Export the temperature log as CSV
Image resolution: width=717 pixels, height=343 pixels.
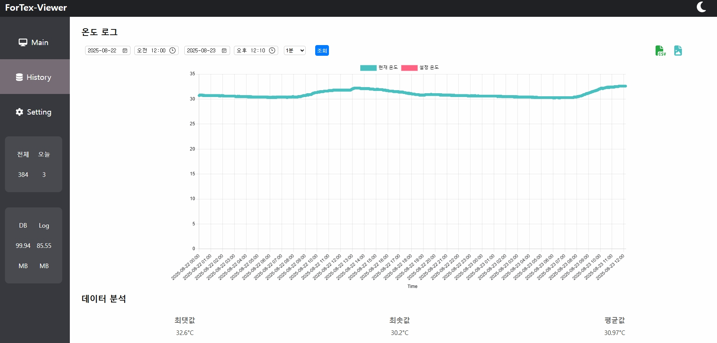coord(660,51)
